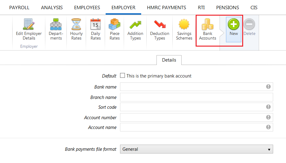286x163 pixels.
Task: Click the 'Employer' group label
Action: [29, 46]
